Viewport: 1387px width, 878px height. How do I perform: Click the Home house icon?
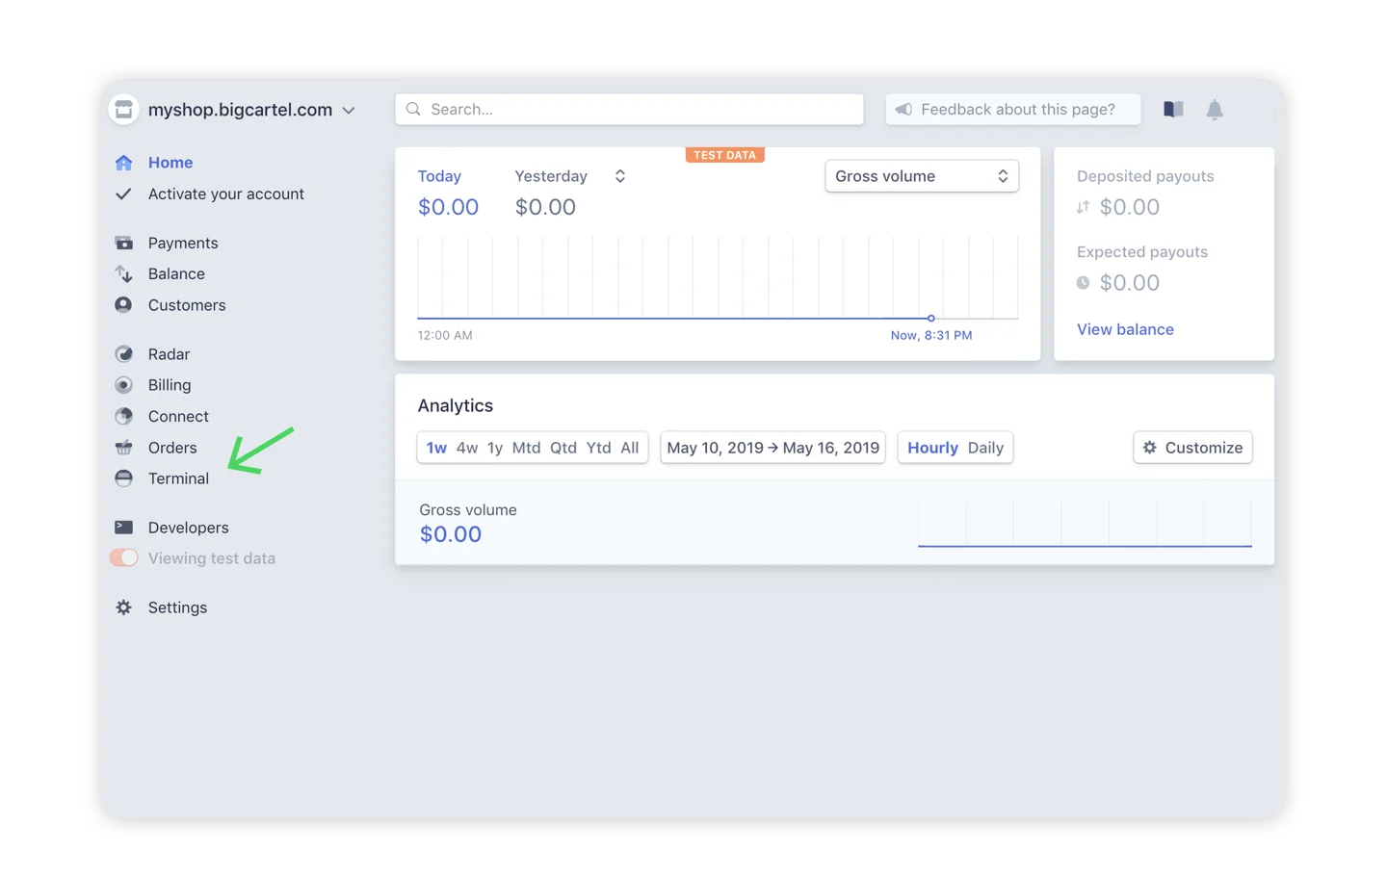click(123, 163)
